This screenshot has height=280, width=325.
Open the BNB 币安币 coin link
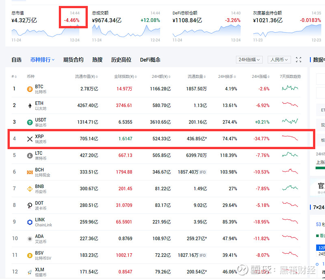click(x=41, y=189)
